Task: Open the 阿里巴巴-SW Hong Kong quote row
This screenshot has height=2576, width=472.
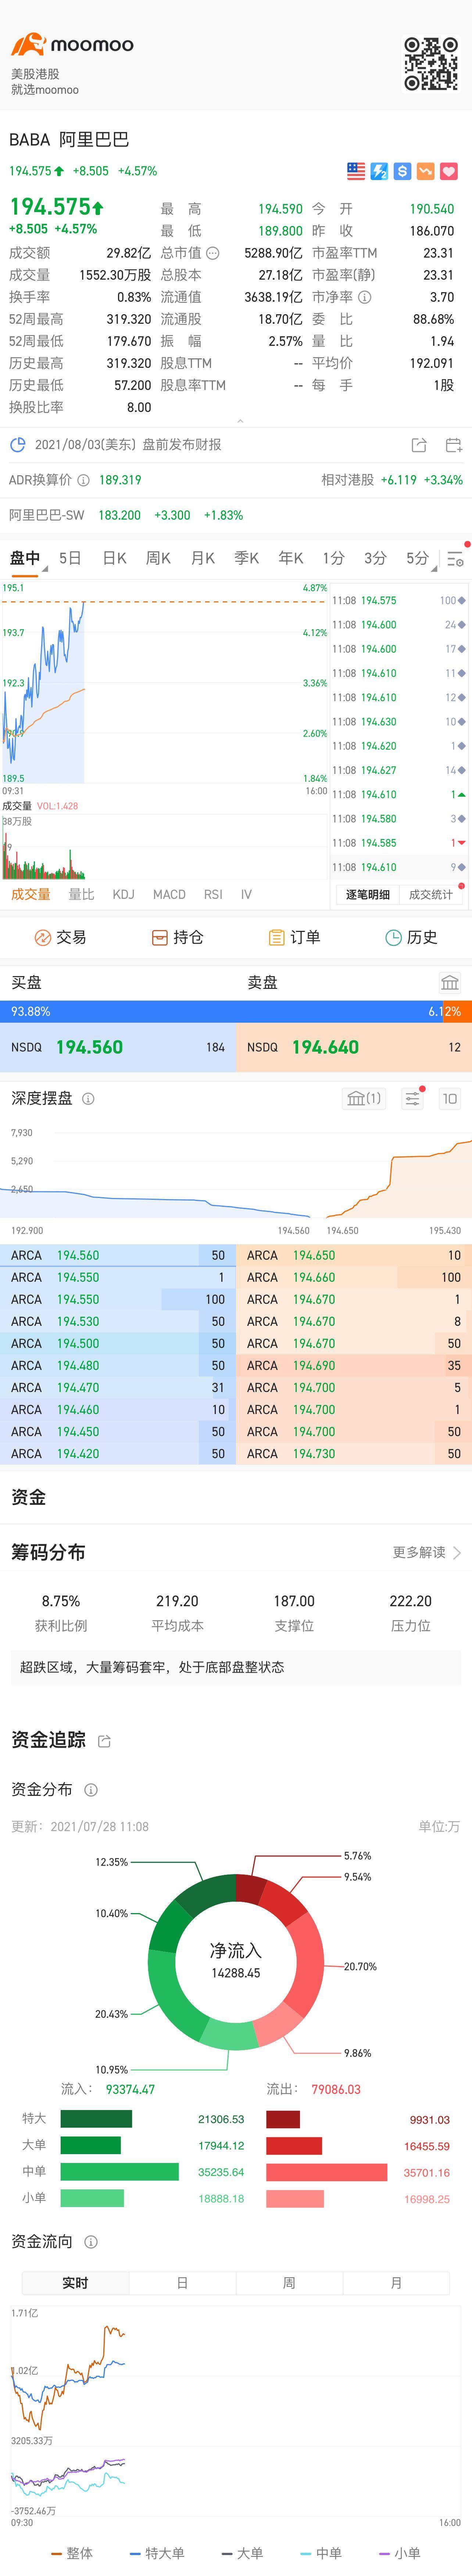Action: 236,515
